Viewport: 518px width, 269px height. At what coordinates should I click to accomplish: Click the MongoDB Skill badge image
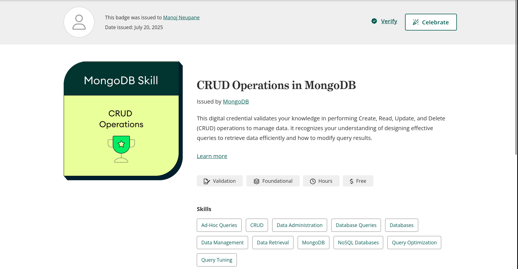(123, 121)
